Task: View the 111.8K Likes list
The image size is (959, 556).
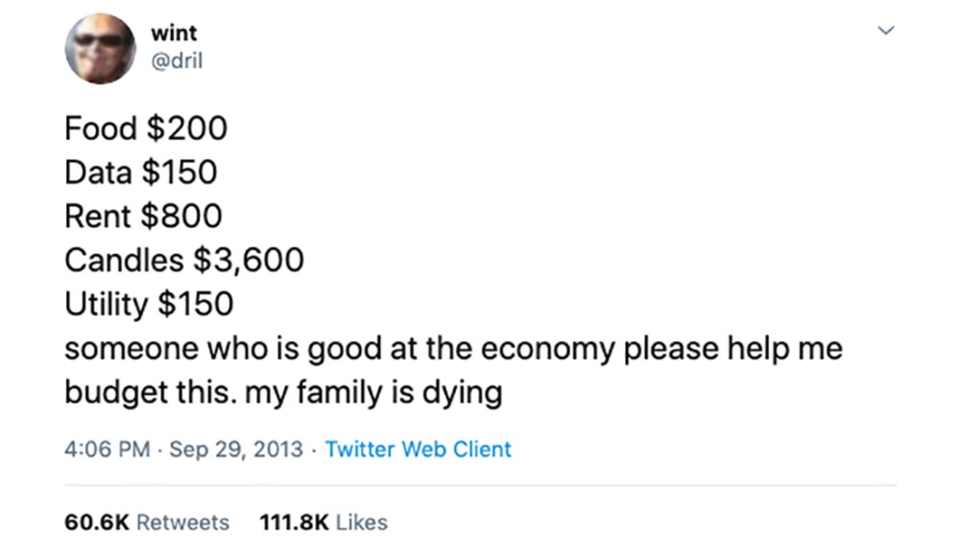Action: point(324,522)
